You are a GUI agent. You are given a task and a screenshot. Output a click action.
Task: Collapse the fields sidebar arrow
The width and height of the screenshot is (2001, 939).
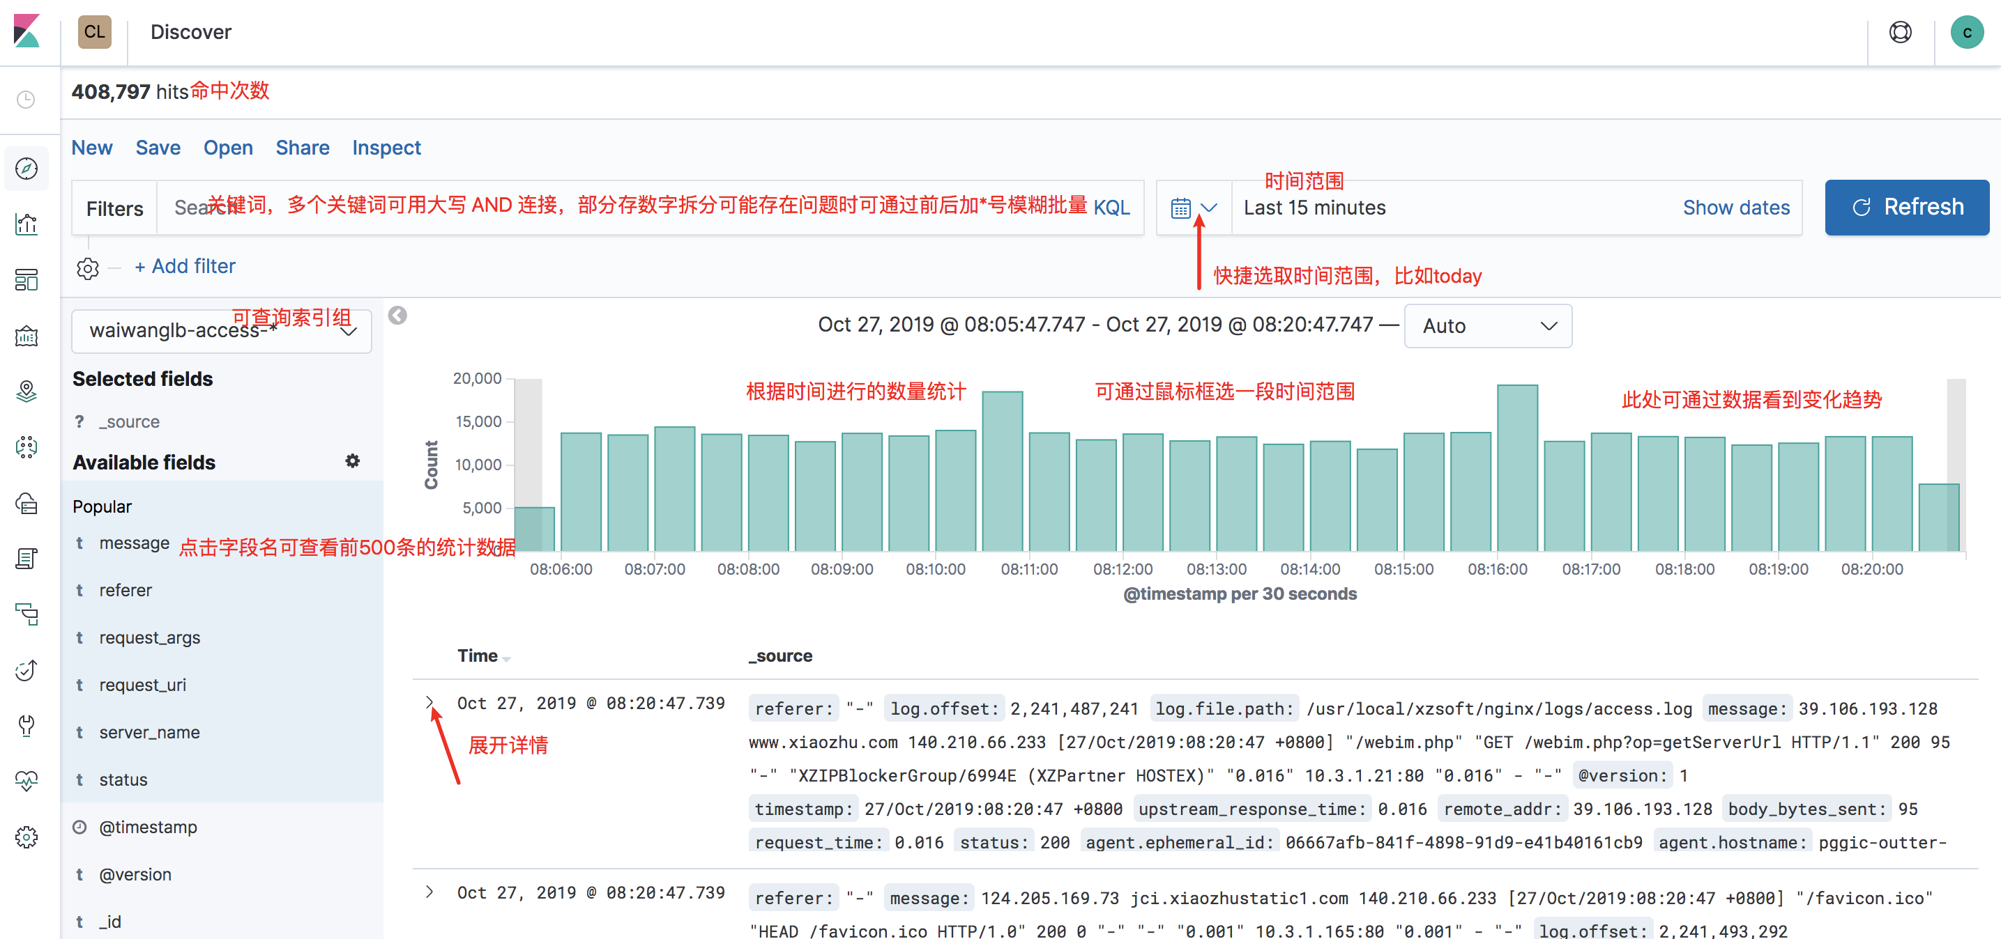[397, 315]
